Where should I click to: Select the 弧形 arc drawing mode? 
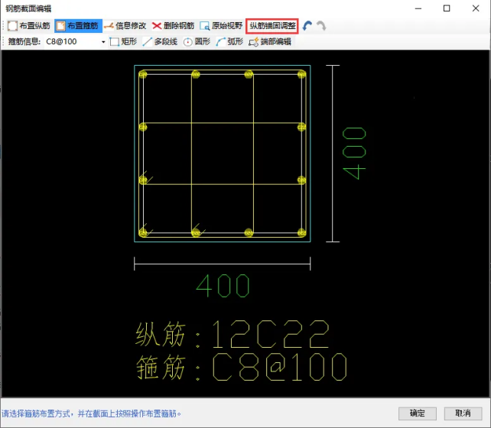click(x=229, y=41)
